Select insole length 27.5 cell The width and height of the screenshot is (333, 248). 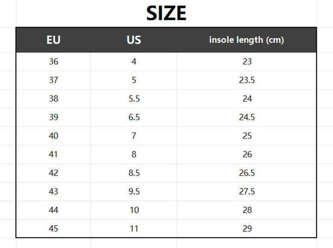(247, 191)
